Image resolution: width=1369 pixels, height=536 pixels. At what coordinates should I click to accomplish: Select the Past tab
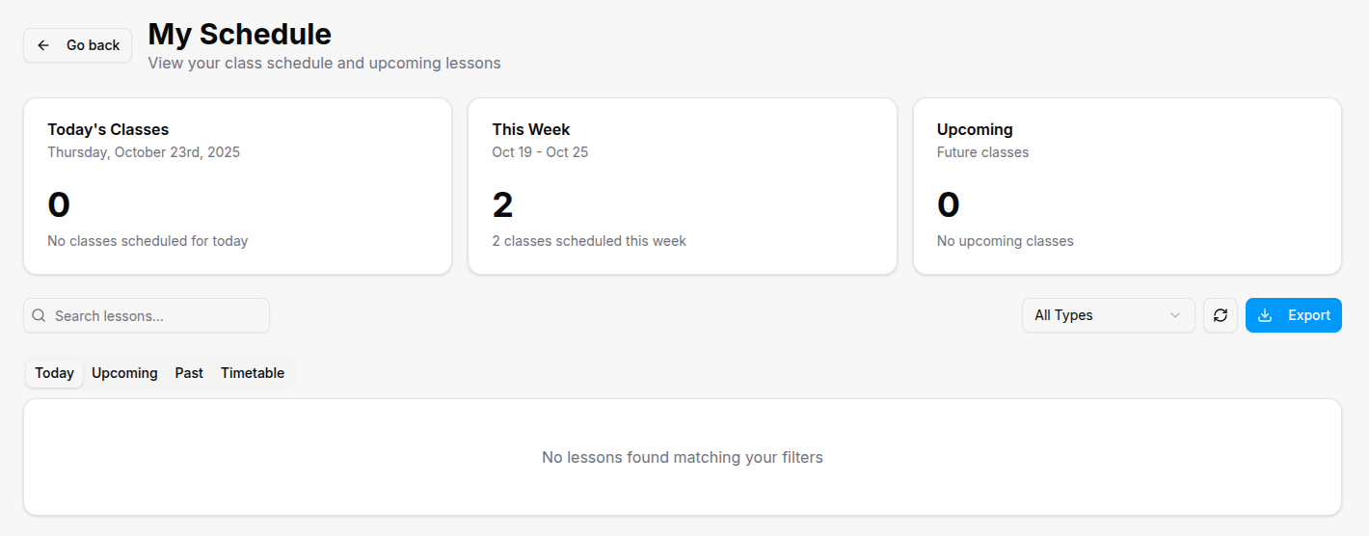189,373
